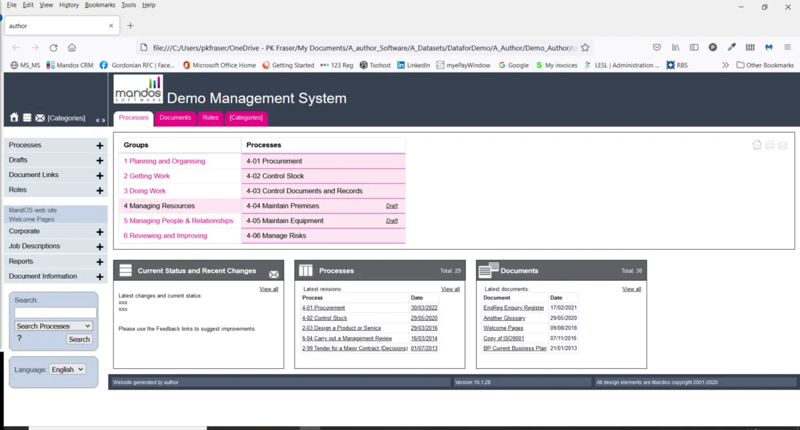This screenshot has width=800, height=430.
Task: Open the File menu
Action: click(x=11, y=5)
